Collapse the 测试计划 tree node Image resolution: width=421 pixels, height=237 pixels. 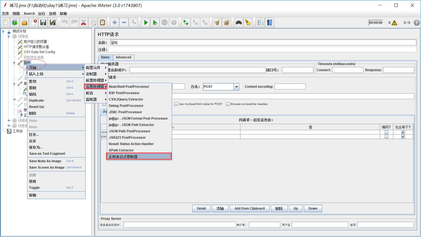pyautogui.click(x=3, y=31)
